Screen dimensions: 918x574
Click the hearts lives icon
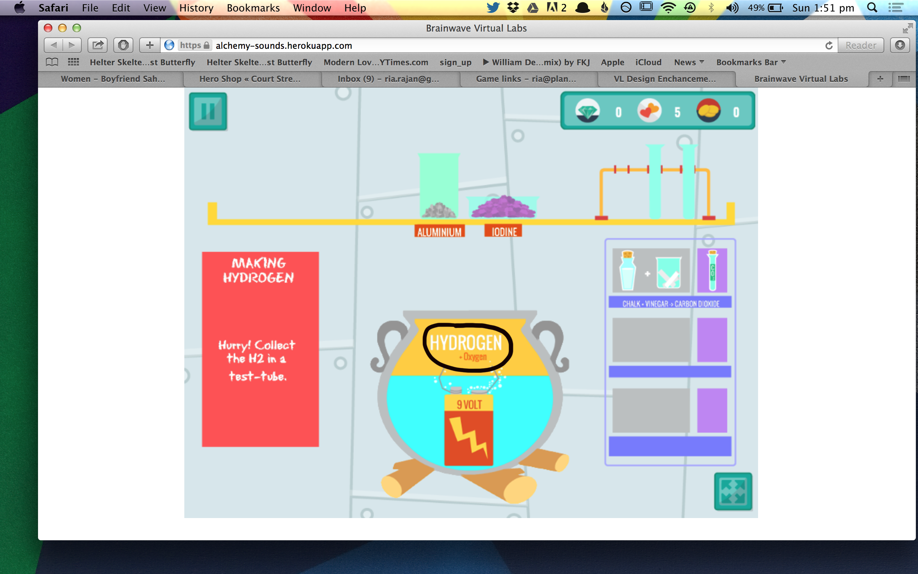tap(649, 110)
